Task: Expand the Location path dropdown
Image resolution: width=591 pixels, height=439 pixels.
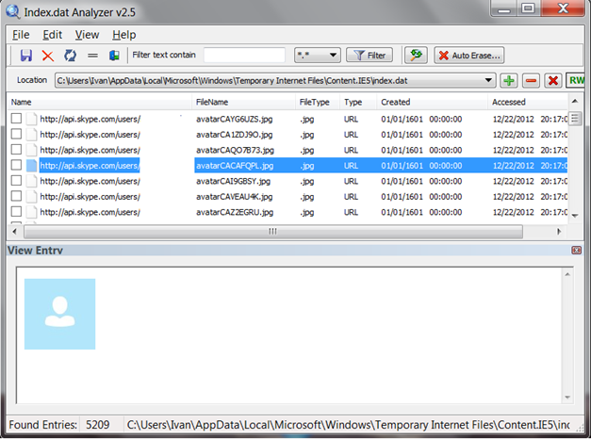Action: [x=488, y=81]
